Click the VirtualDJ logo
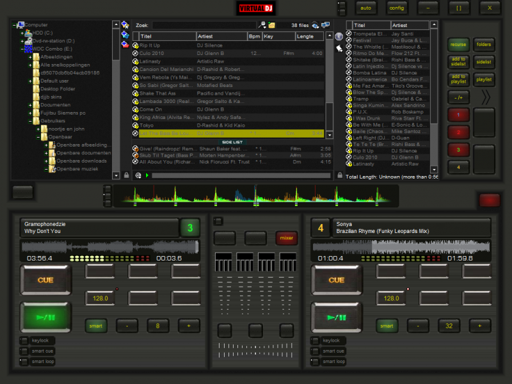The height and width of the screenshot is (384, 512). [256, 8]
